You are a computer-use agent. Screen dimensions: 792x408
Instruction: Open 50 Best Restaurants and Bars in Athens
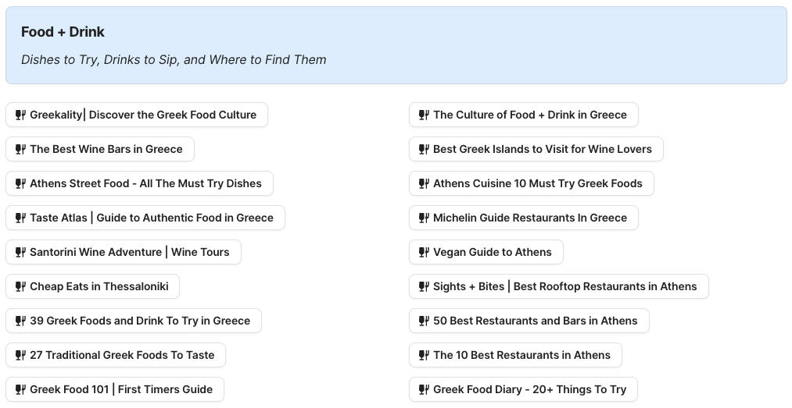tap(535, 321)
